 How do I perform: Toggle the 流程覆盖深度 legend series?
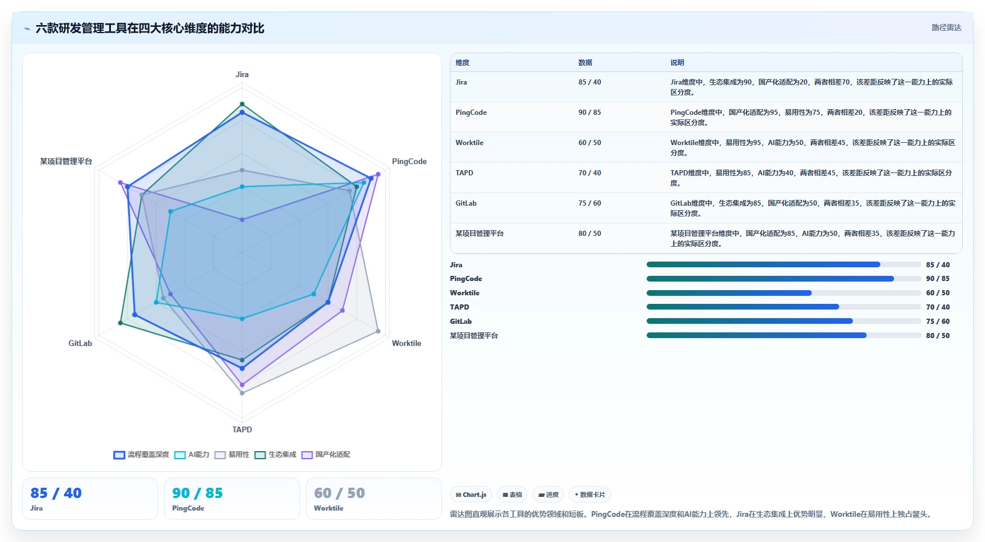pyautogui.click(x=141, y=455)
